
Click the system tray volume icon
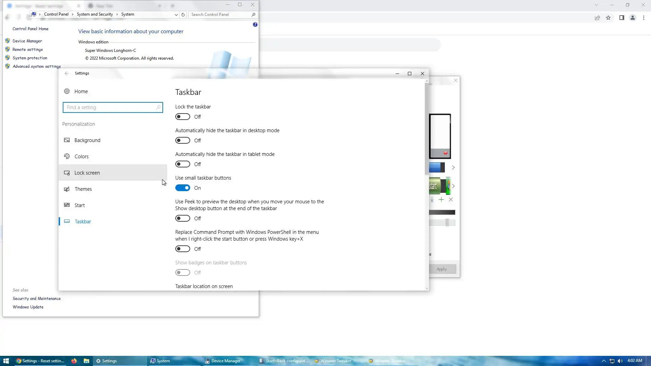click(x=620, y=361)
